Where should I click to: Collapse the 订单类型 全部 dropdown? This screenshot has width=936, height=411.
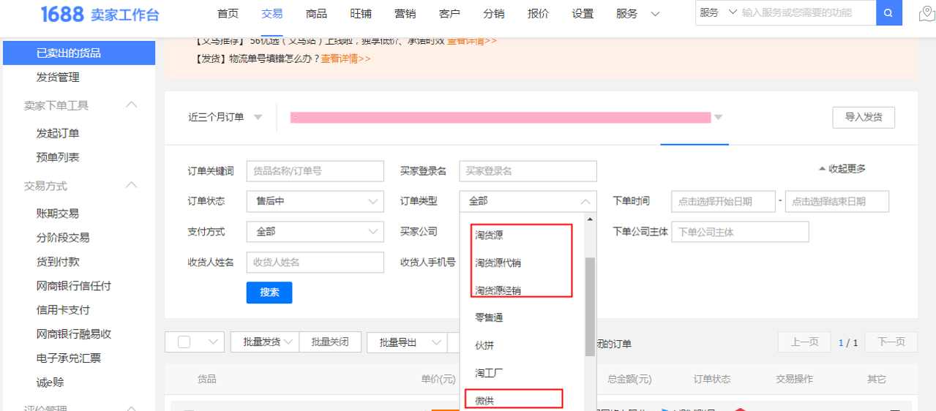click(528, 201)
